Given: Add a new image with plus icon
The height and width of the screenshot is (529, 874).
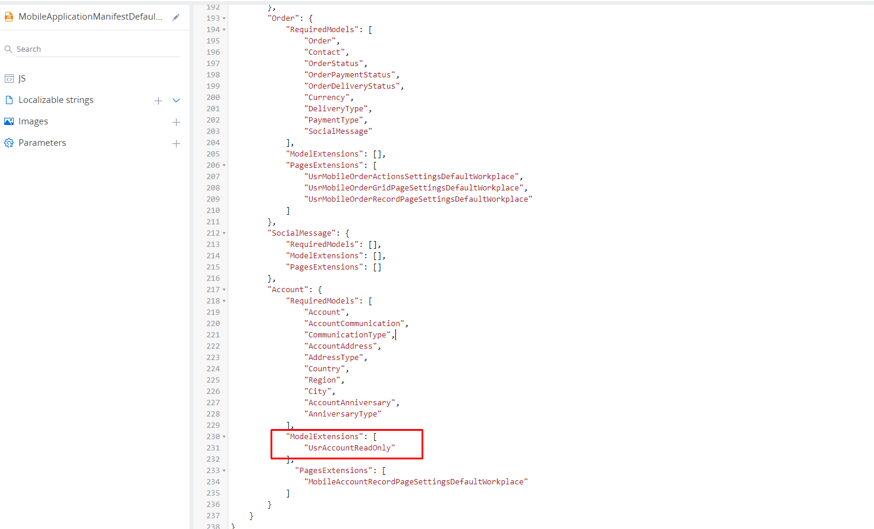Looking at the screenshot, I should click(x=176, y=122).
